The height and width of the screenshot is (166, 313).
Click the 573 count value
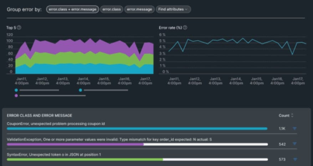point(282,160)
